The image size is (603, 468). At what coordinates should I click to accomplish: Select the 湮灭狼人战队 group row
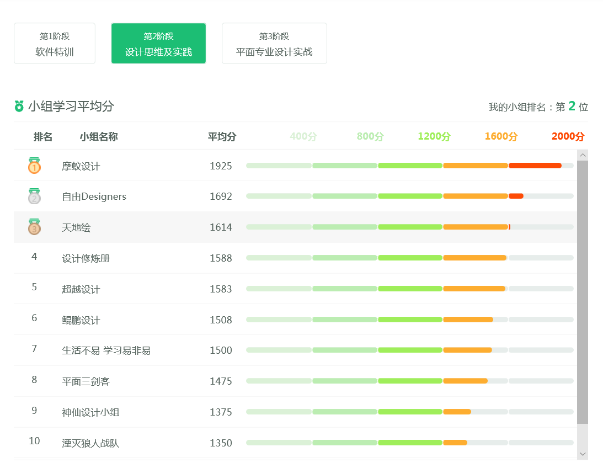[90, 443]
